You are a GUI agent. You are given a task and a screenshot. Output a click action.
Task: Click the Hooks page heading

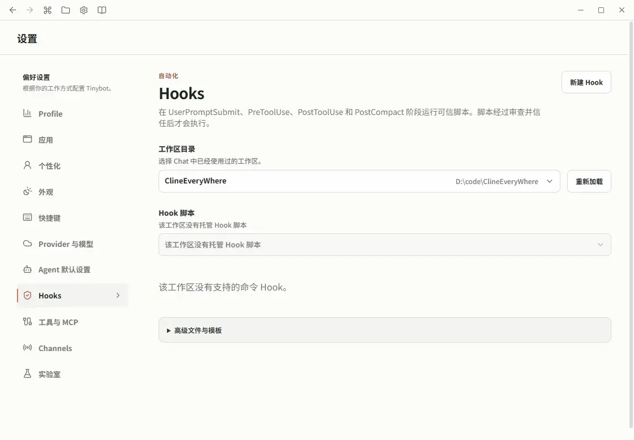coord(182,93)
